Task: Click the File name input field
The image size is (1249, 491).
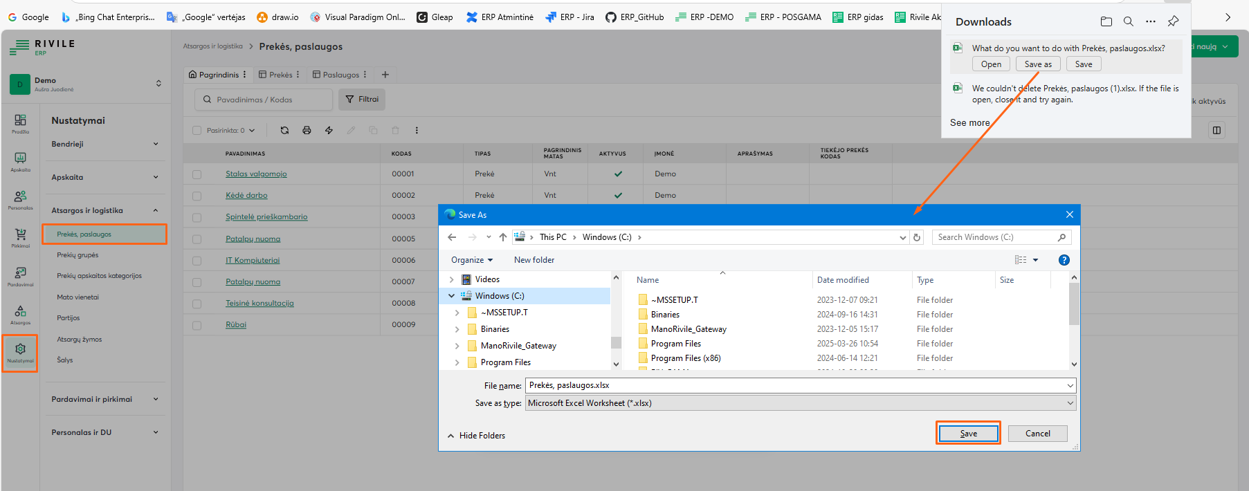Action: (796, 385)
